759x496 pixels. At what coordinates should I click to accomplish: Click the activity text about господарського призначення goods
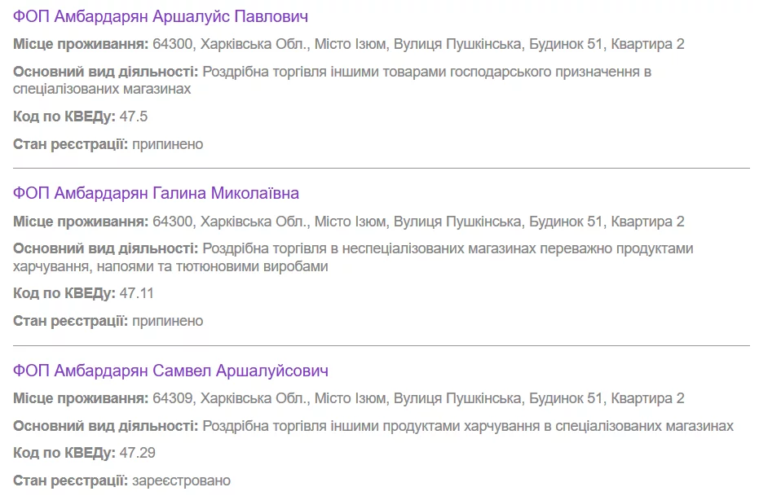426,72
